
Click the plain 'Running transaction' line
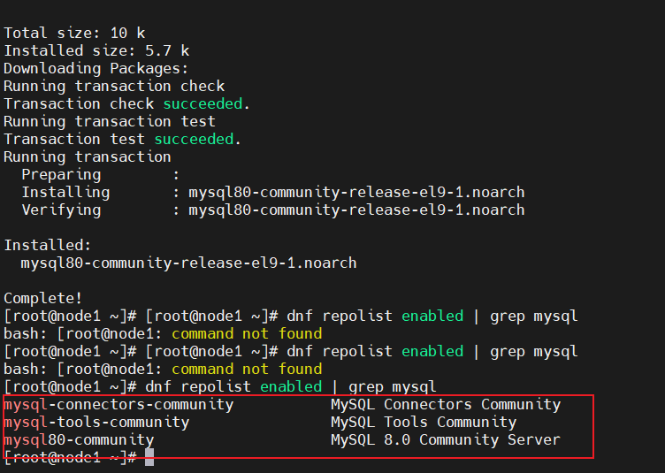[x=88, y=157]
